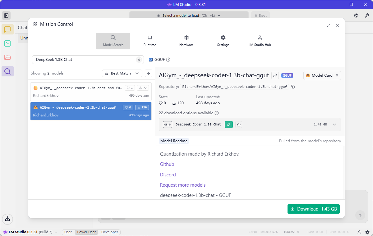
Task: Click the Eject button
Action: click(260, 16)
